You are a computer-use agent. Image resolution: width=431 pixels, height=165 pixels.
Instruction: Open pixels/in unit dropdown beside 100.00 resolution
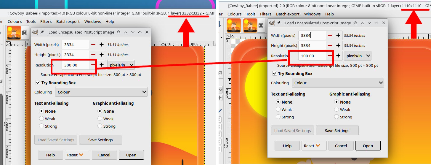coord(358,55)
